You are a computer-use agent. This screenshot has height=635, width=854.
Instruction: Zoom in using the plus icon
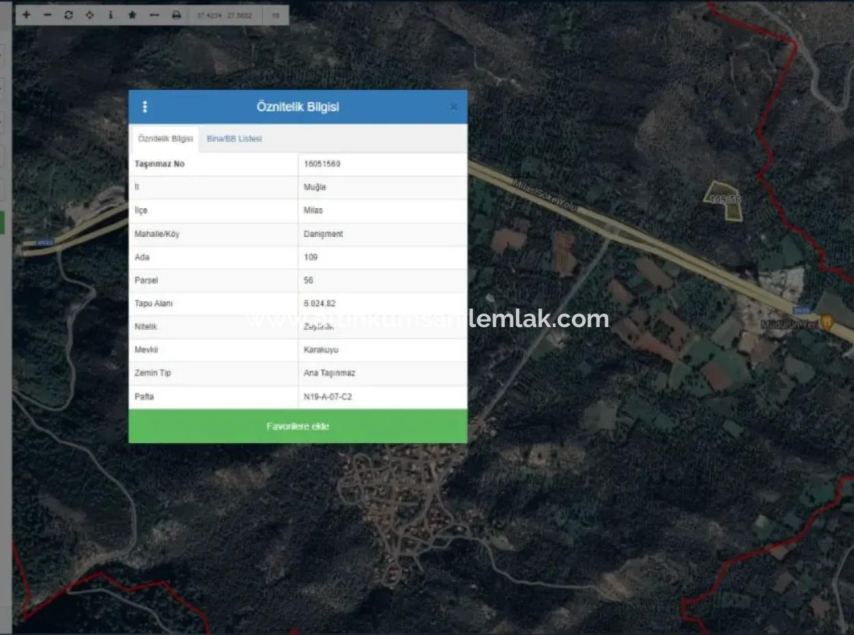click(x=26, y=14)
